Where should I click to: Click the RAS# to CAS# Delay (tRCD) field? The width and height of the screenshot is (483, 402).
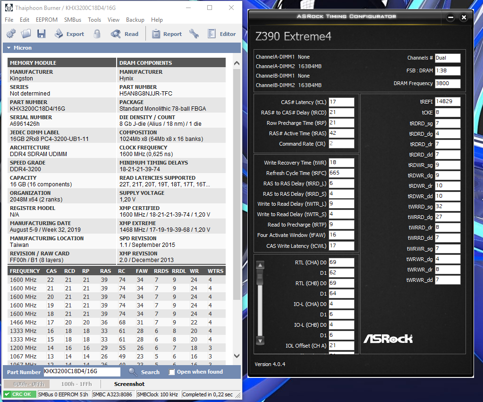pos(342,112)
